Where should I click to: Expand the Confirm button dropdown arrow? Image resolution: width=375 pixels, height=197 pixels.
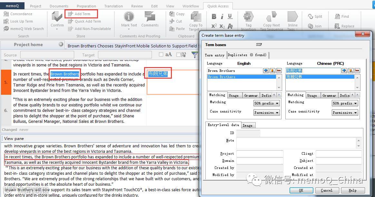click(x=57, y=29)
